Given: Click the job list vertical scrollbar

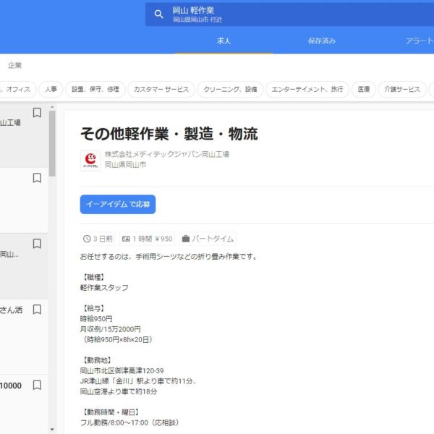Looking at the screenshot, I should click(x=52, y=145).
